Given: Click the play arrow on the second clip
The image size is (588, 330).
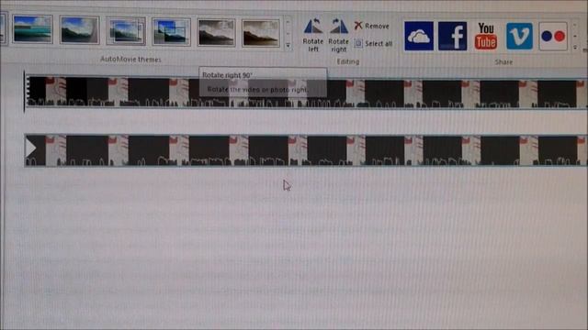Looking at the screenshot, I should [30, 148].
